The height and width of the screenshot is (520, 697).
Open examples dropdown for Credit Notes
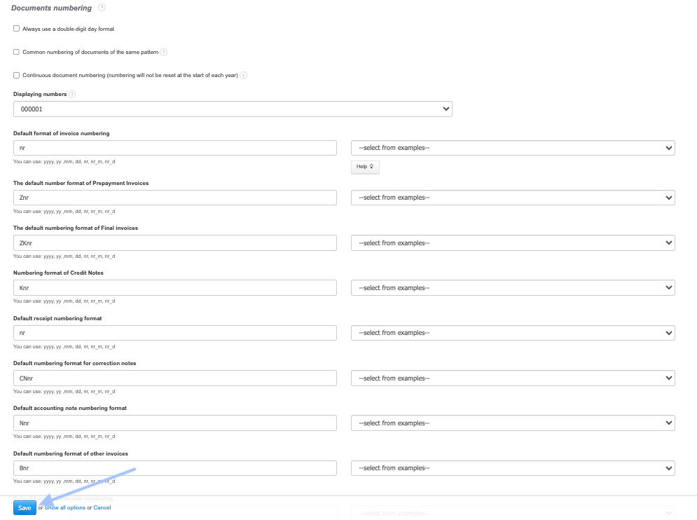point(513,288)
